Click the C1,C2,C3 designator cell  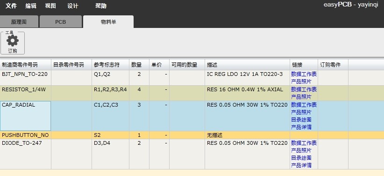coord(110,116)
